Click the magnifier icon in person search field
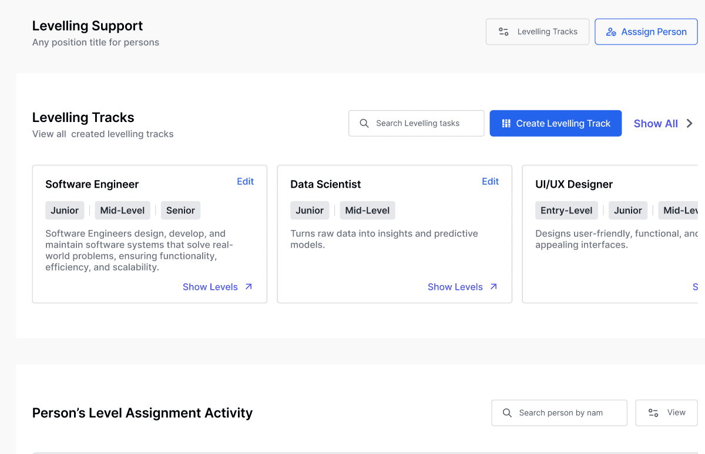 pyautogui.click(x=507, y=413)
